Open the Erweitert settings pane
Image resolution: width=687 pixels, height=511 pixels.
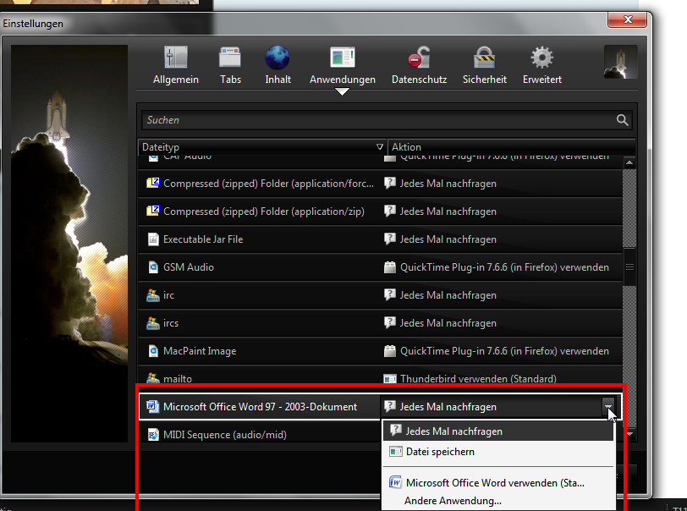[x=542, y=65]
